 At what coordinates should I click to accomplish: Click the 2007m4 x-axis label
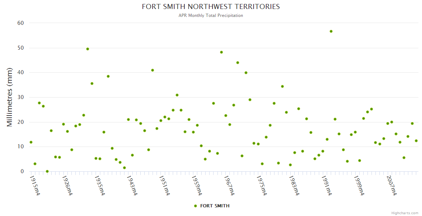pos(392,185)
